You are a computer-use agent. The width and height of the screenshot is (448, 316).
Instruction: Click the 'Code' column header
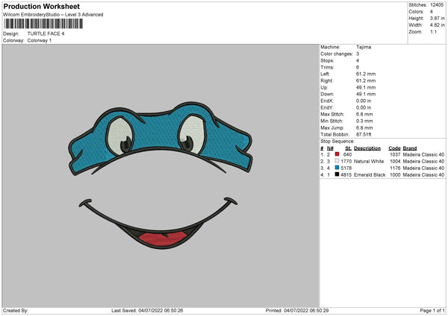394,148
